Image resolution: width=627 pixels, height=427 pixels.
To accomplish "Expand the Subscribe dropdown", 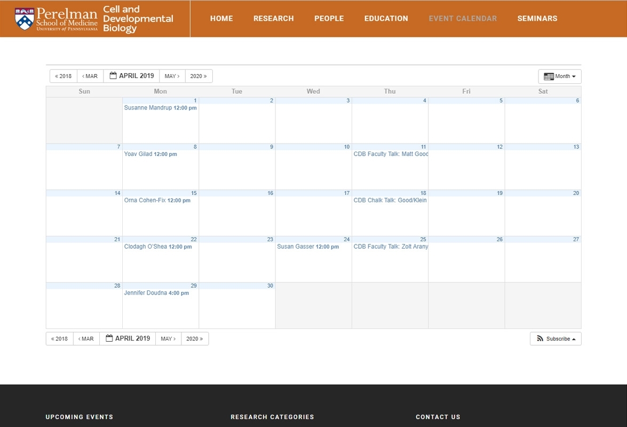I will [x=556, y=338].
